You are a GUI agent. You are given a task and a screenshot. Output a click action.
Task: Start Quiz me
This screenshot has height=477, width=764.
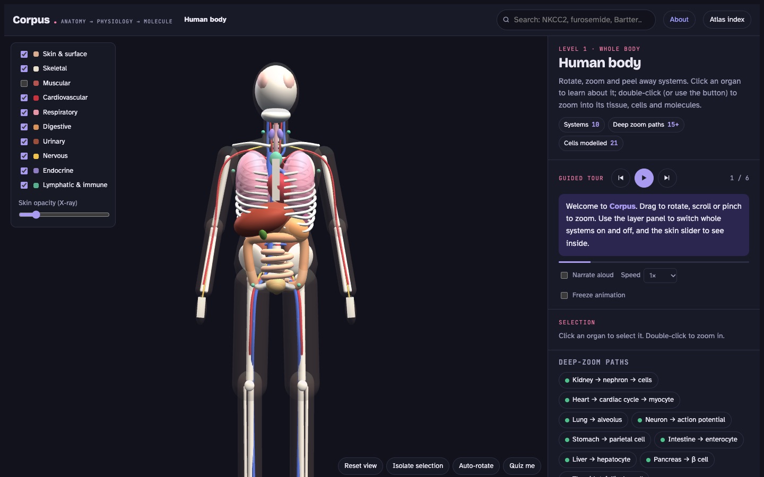click(522, 466)
